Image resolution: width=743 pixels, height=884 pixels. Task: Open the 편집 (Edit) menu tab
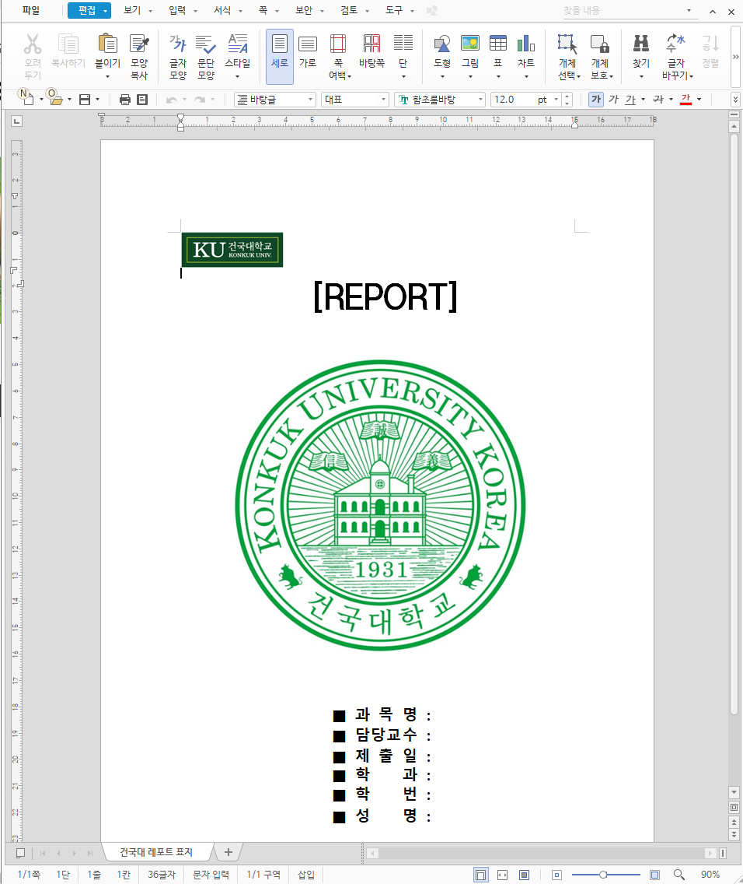coord(89,10)
